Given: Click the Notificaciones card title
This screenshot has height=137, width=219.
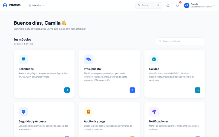Looking at the screenshot, I should click(159, 121).
